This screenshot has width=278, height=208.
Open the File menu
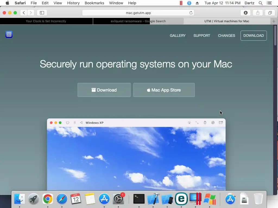34,3
